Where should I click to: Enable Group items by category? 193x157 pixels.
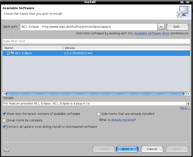[4, 120]
